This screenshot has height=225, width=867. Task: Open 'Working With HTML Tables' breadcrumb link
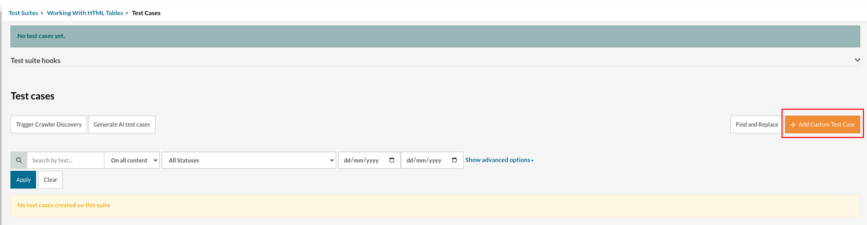pyautogui.click(x=85, y=13)
